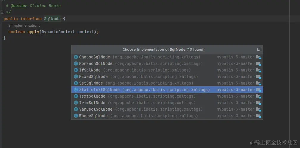Screen dimensions: 300x148
Task: Select ChooseSqlNode implementation
Action: pos(167,57)
